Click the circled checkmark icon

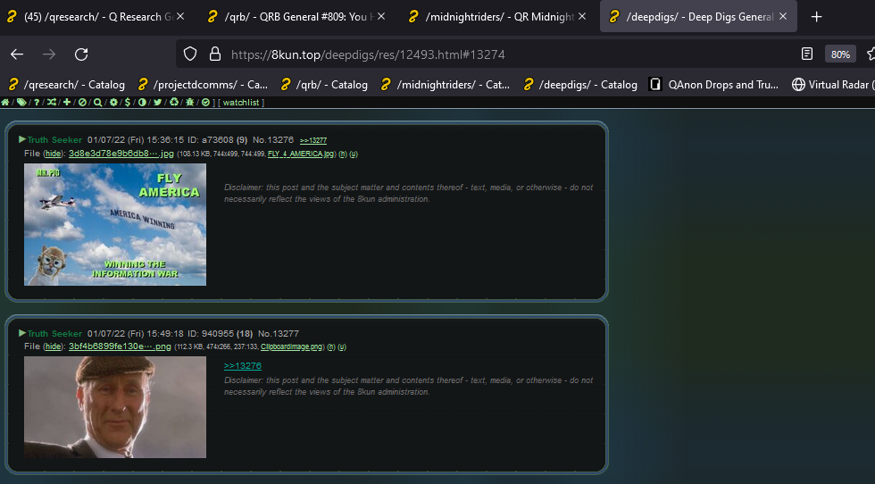[x=205, y=102]
